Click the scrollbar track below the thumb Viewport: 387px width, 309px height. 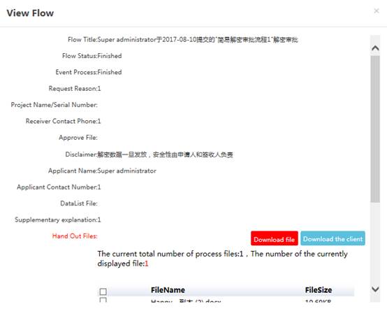[375, 242]
